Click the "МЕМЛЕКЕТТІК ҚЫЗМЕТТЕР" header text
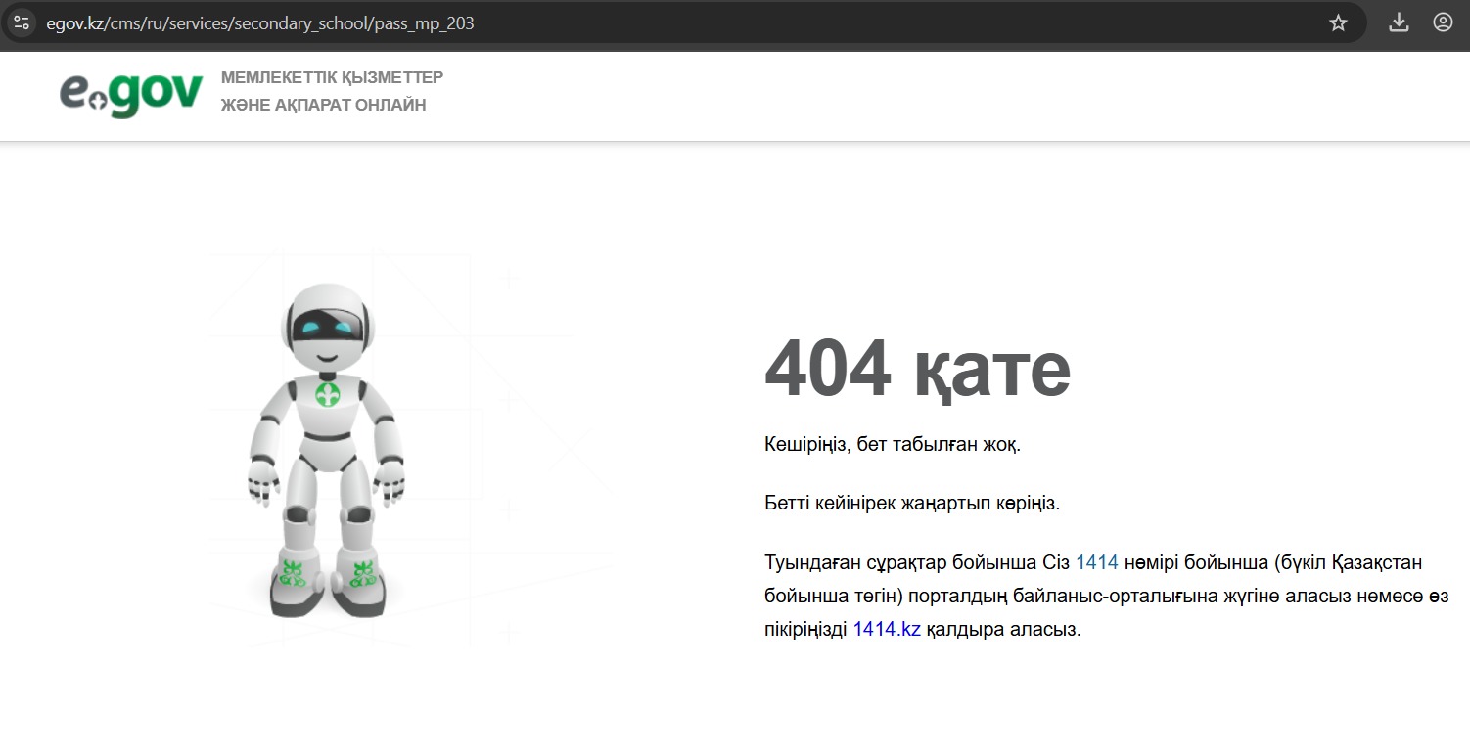The height and width of the screenshot is (753, 1470). [332, 77]
